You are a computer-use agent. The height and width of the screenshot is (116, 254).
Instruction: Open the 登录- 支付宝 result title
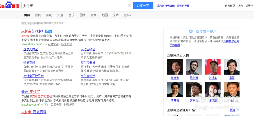click(31, 92)
